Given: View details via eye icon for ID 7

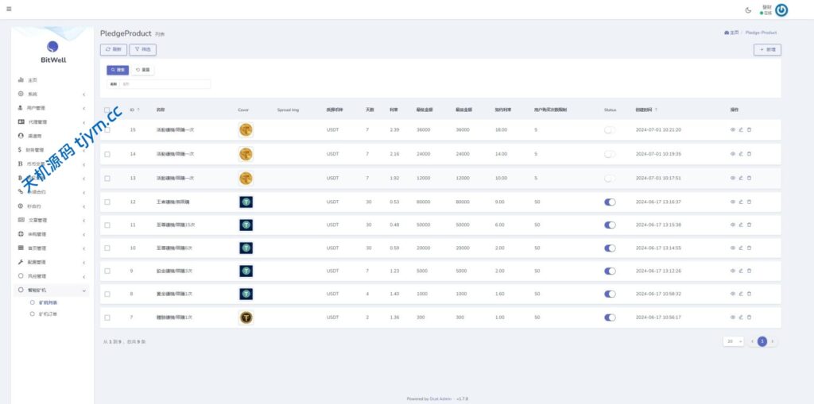Looking at the screenshot, I should [733, 317].
